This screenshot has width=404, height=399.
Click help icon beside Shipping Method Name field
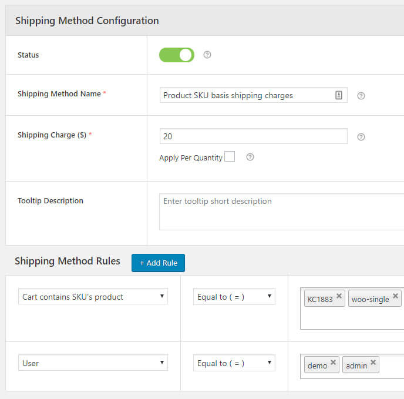[361, 96]
